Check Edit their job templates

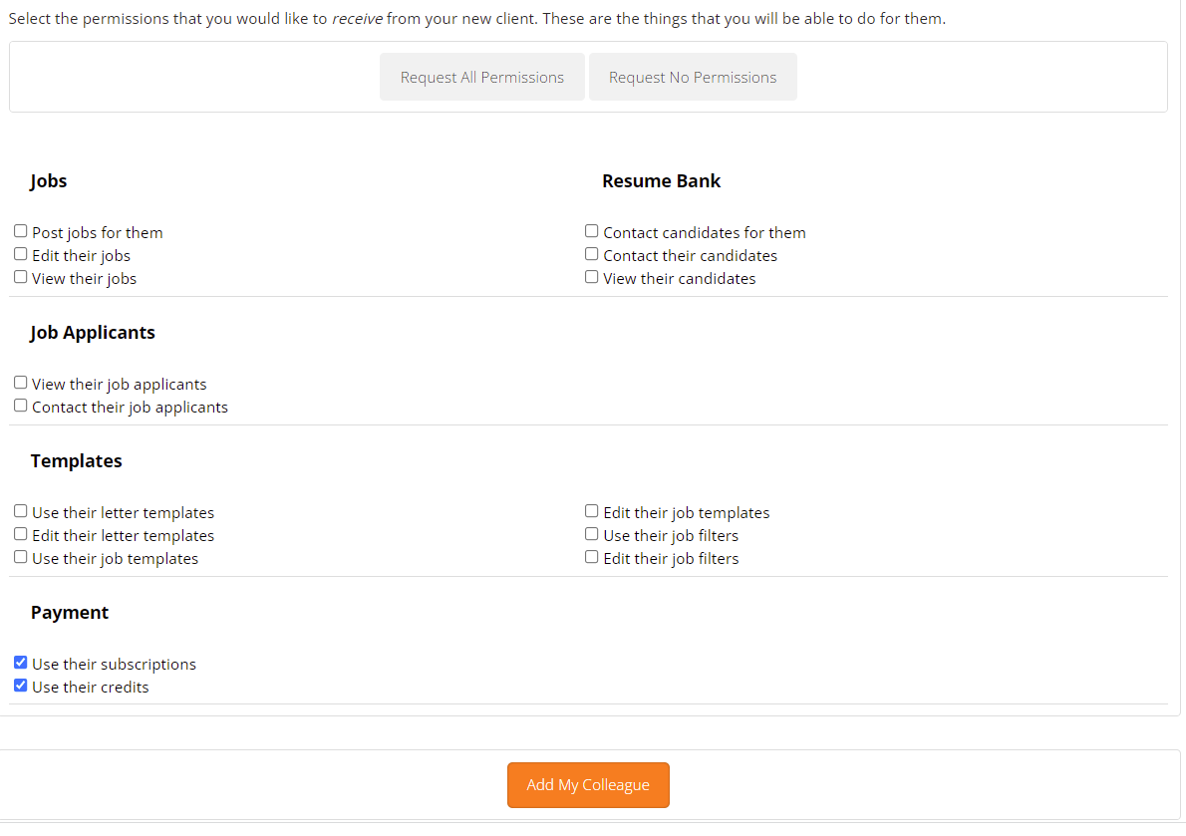point(591,511)
